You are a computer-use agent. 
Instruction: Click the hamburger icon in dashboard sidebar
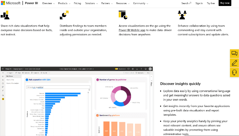pos(3,73)
